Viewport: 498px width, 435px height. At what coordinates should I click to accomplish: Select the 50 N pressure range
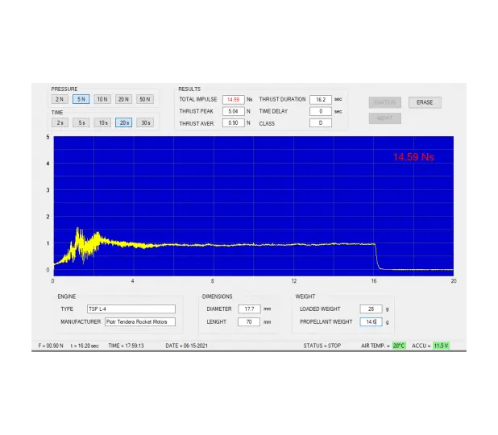coord(145,99)
